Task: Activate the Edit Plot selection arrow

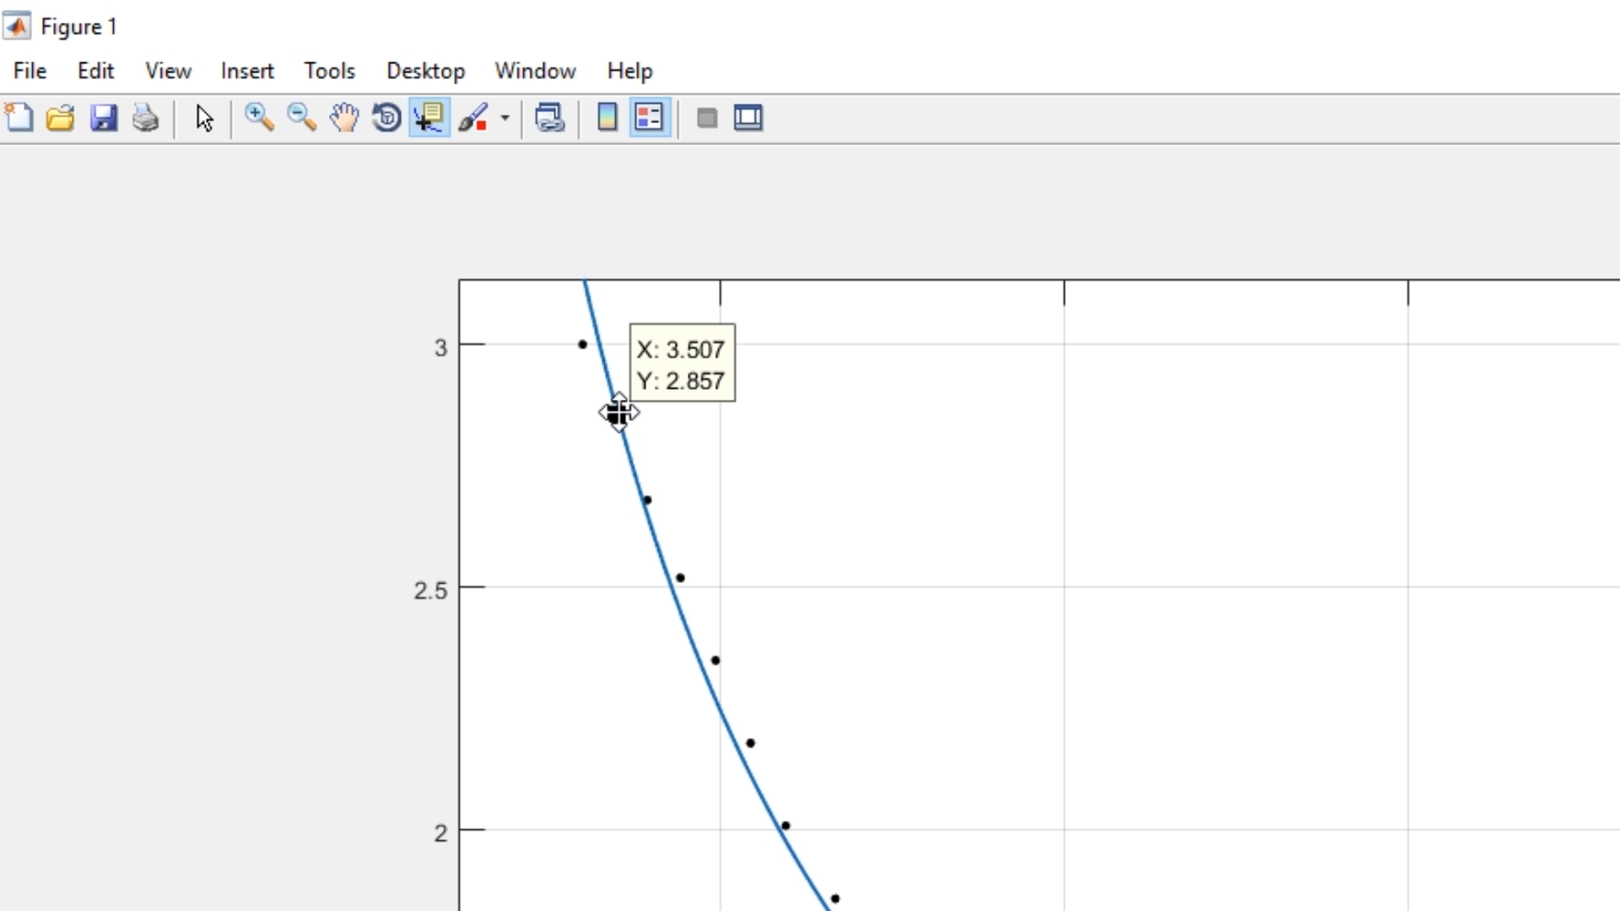Action: coord(204,118)
